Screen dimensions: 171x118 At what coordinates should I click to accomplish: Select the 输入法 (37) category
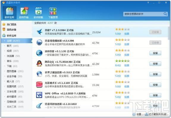coord(13,81)
